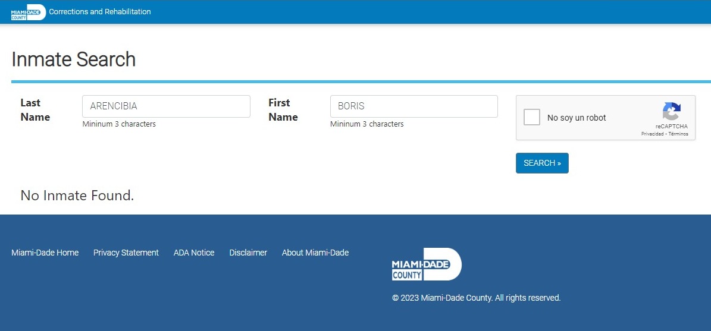
Task: Click the footer Miami-Dade County logo
Action: 426,264
